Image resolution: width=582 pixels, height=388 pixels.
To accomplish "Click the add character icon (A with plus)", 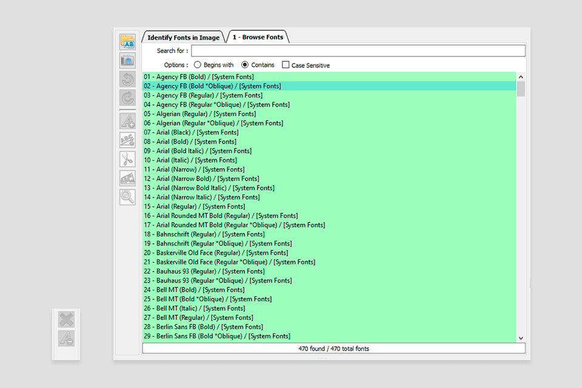I will click(x=127, y=121).
